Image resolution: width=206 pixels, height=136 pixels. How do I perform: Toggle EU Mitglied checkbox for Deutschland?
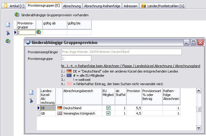pos(108,108)
